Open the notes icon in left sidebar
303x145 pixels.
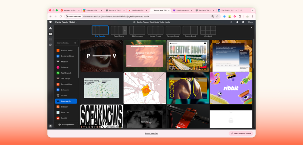[50, 45]
